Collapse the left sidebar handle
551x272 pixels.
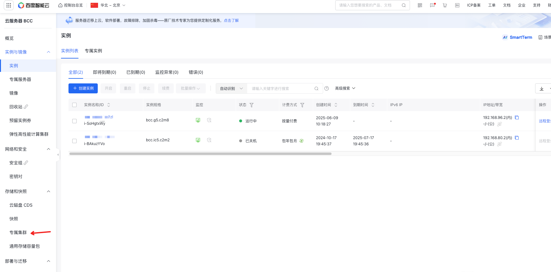[58, 155]
